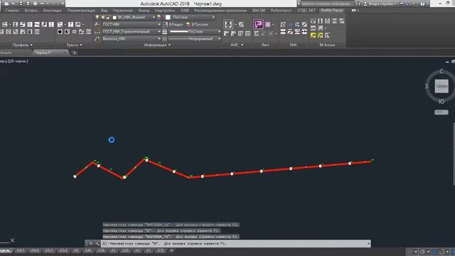The image size is (455, 256).
Task: Switch to Вставка ribbon tab
Action: click(31, 10)
